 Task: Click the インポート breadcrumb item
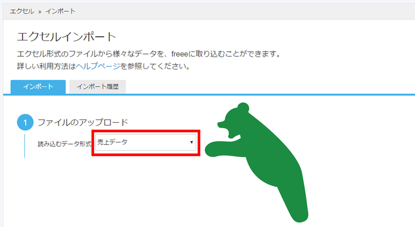click(60, 11)
